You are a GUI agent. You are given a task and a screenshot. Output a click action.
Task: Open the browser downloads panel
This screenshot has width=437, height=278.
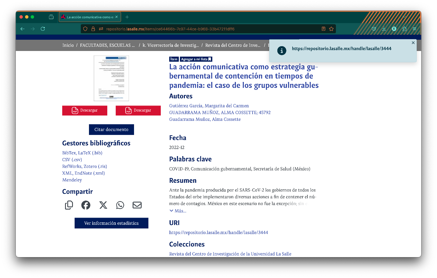tap(384, 29)
